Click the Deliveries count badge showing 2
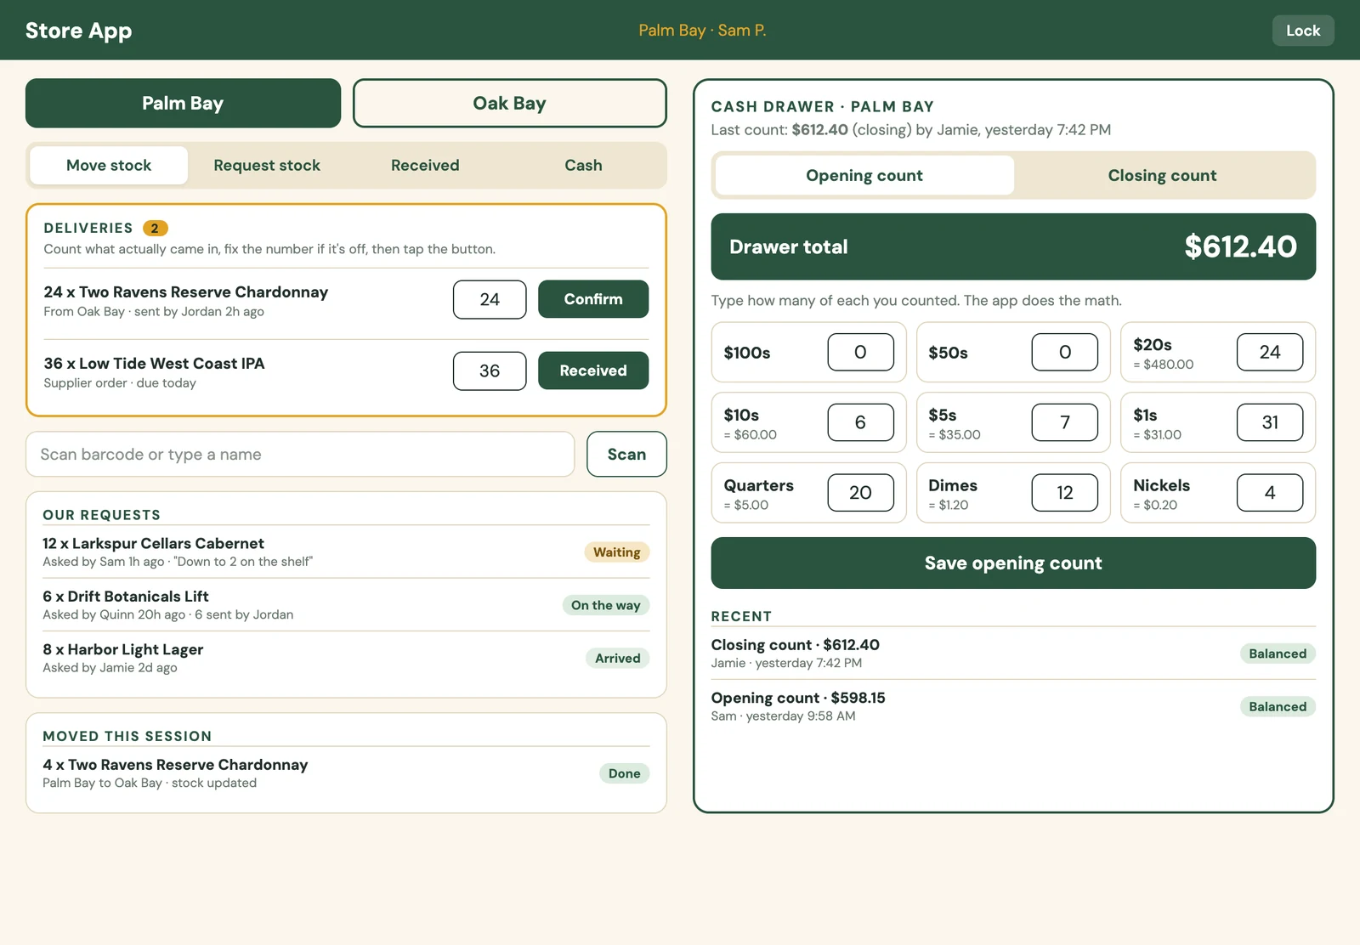Viewport: 1360px width, 945px height. 155,228
